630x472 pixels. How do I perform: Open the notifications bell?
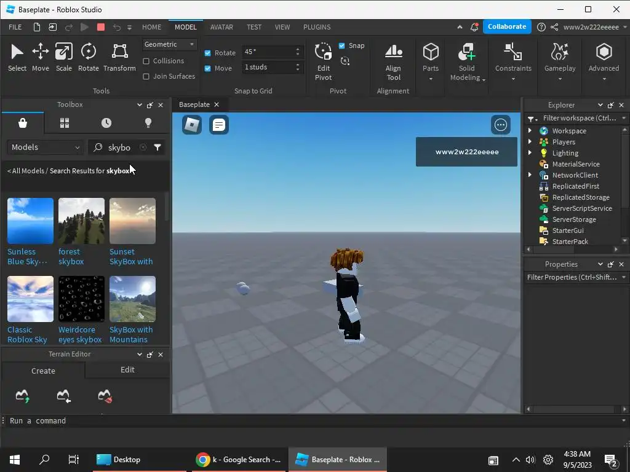[x=474, y=27]
